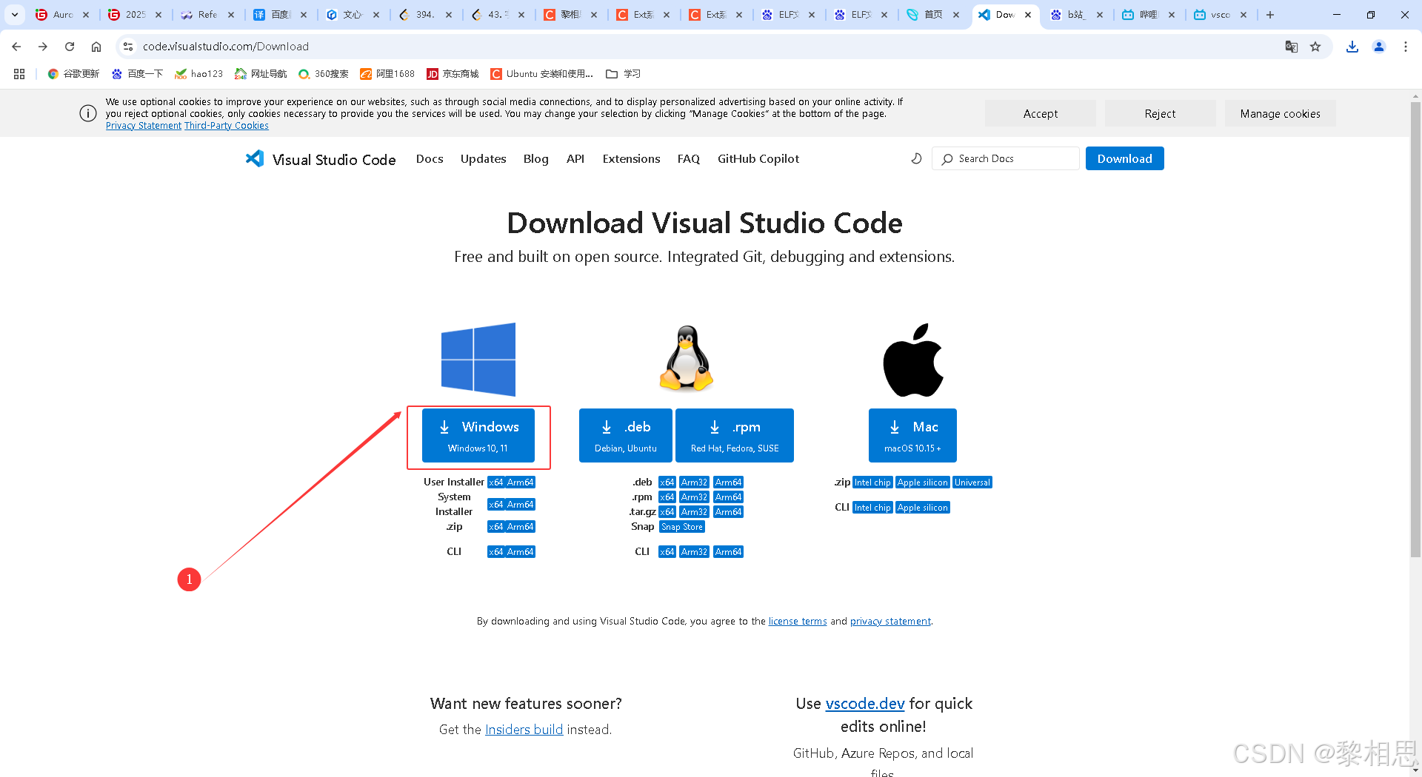Bookmark this page with the star icon
Screen dimensions: 1422x777
pyautogui.click(x=1315, y=47)
